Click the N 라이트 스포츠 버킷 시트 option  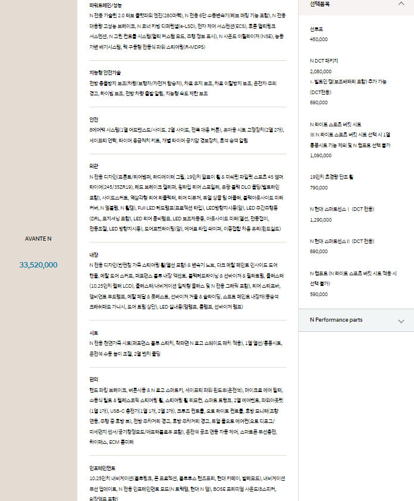[x=335, y=125]
